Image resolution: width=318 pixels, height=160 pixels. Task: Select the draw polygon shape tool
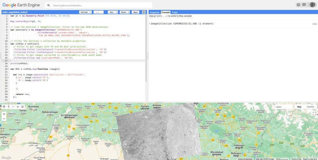click(18, 107)
